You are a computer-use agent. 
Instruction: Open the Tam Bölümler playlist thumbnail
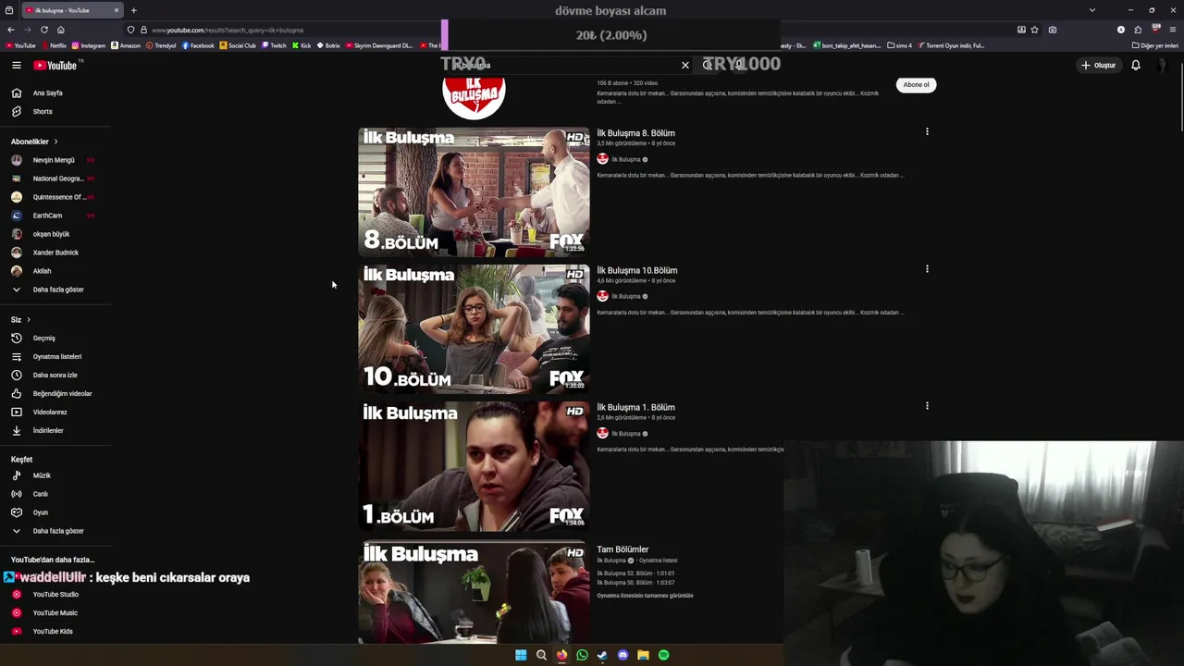pyautogui.click(x=474, y=592)
